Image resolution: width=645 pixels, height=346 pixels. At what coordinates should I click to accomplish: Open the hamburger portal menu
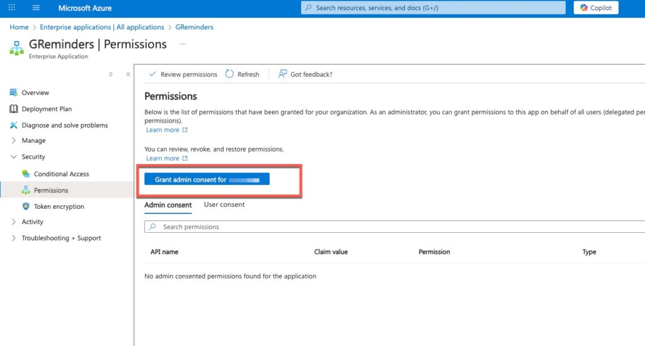coord(36,8)
